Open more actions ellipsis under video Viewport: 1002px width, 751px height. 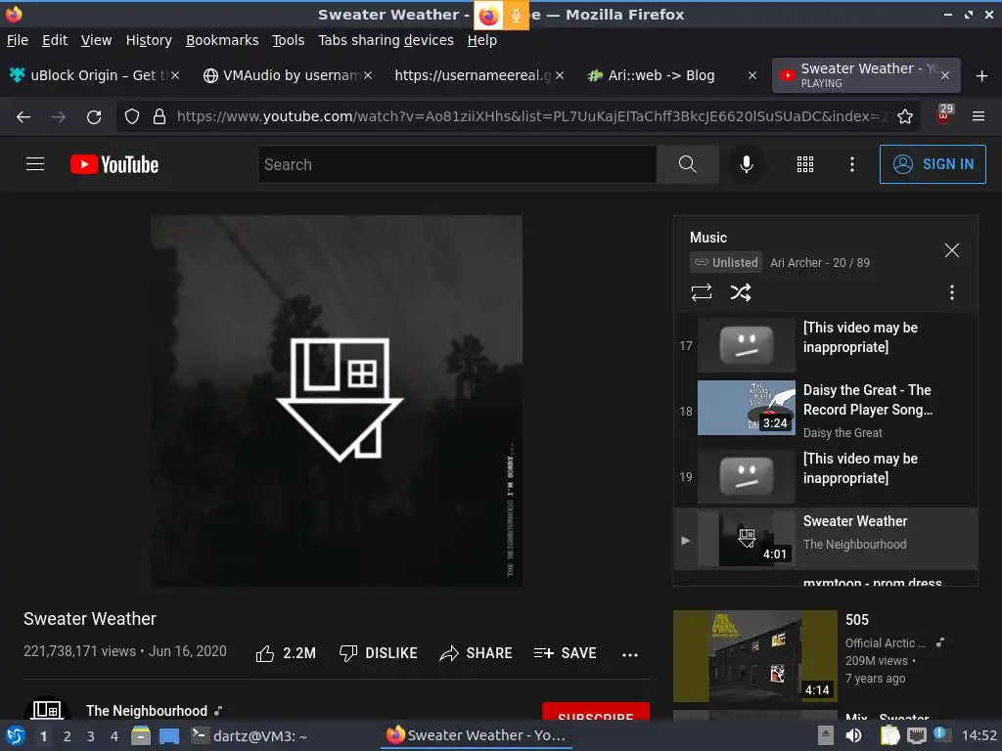tap(630, 654)
